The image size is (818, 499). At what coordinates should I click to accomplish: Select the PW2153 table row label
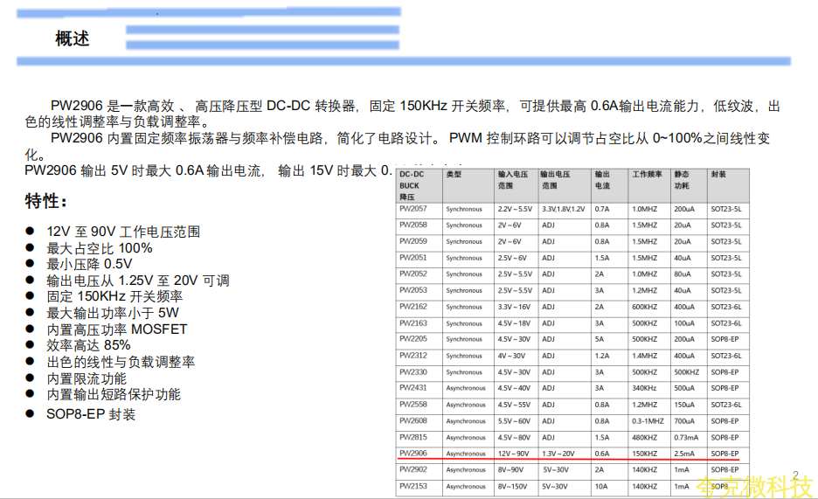[x=412, y=486]
